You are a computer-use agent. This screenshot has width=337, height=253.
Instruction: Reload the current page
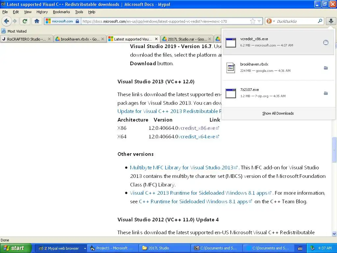[x=25, y=21]
